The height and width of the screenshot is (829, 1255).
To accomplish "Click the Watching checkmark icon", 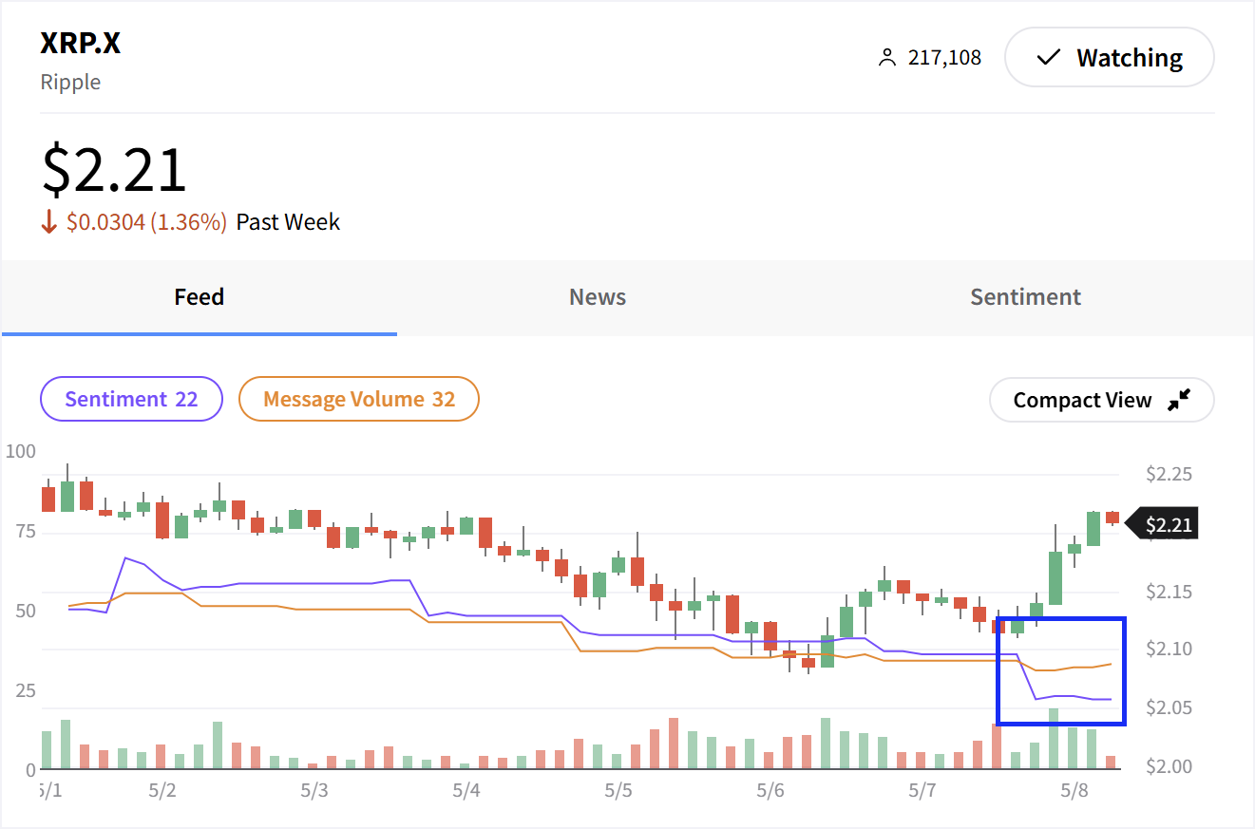I will [1048, 58].
